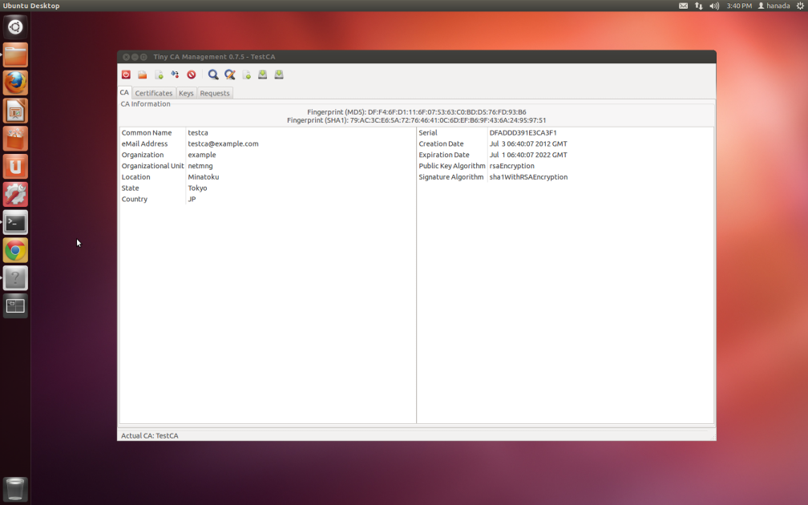
Task: Open the sound volume indicator in top panel
Action: pos(714,6)
